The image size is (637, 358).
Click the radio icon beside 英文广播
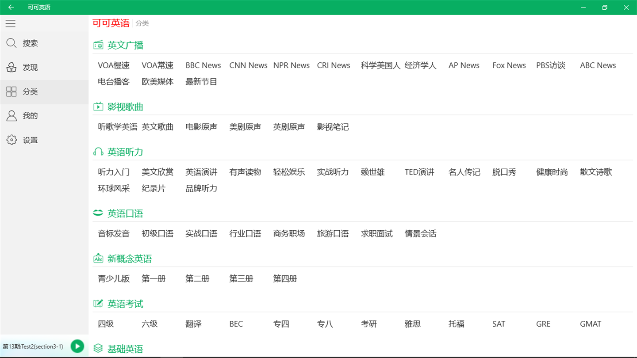[98, 45]
